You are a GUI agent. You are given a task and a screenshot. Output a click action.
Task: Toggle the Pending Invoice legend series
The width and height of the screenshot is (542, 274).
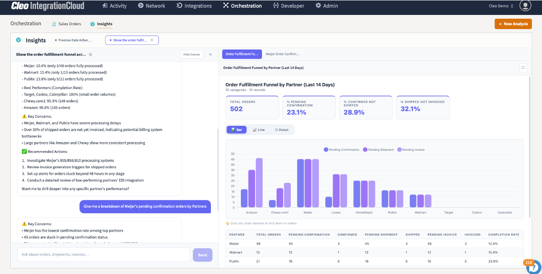point(411,150)
